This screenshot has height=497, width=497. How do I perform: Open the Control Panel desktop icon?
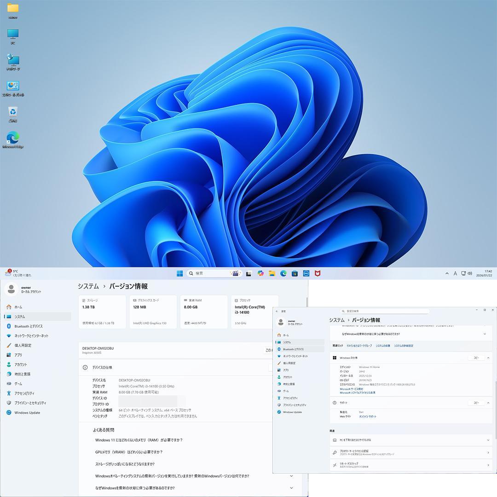point(13,87)
